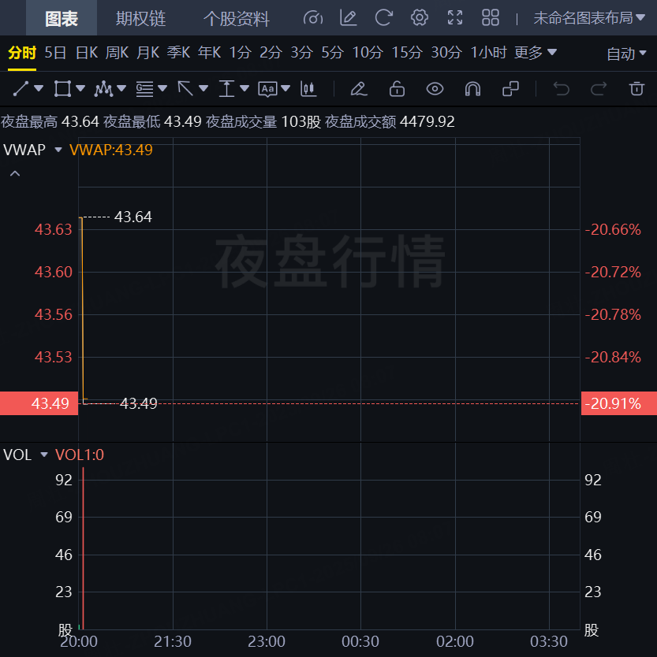
Task: Toggle the drawing lock icon
Action: click(x=397, y=88)
